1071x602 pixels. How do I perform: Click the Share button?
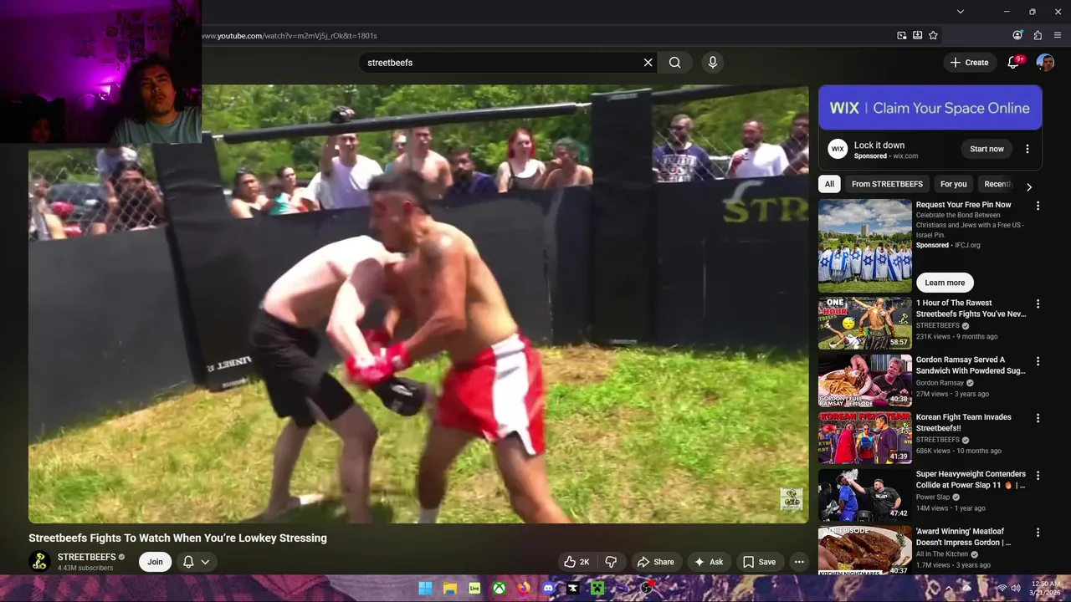655,562
